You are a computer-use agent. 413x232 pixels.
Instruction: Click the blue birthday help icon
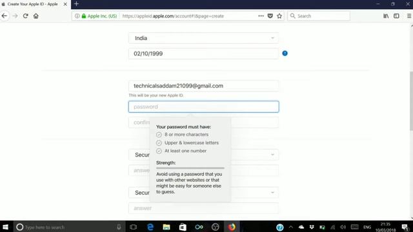coord(285,53)
